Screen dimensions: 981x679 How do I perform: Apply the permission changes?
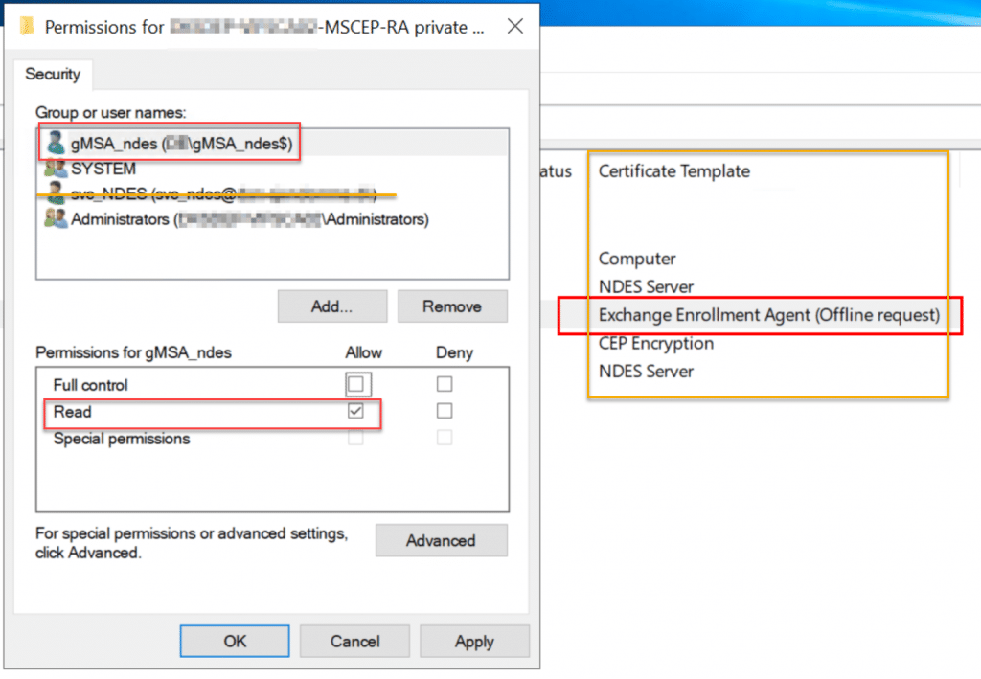(x=474, y=641)
